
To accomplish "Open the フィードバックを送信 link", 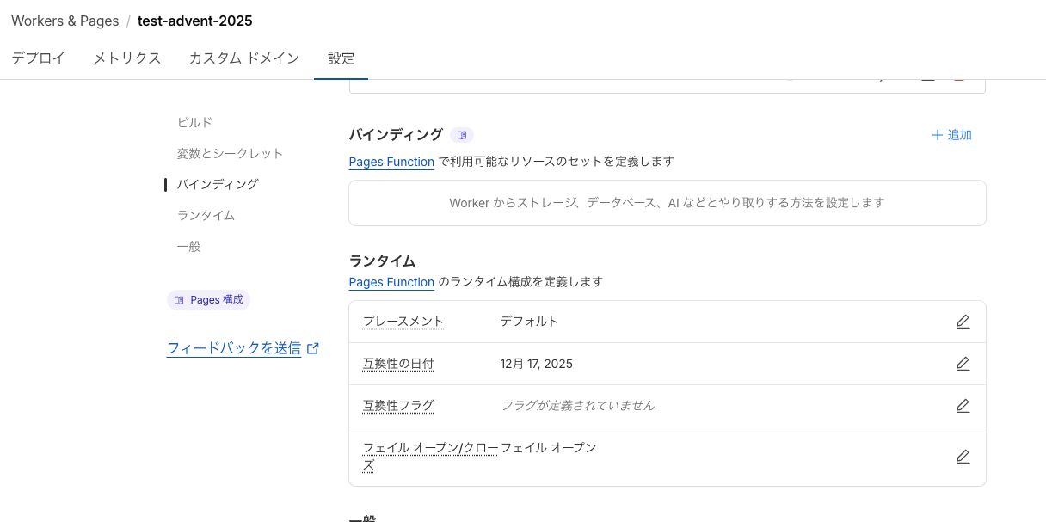I will 234,347.
